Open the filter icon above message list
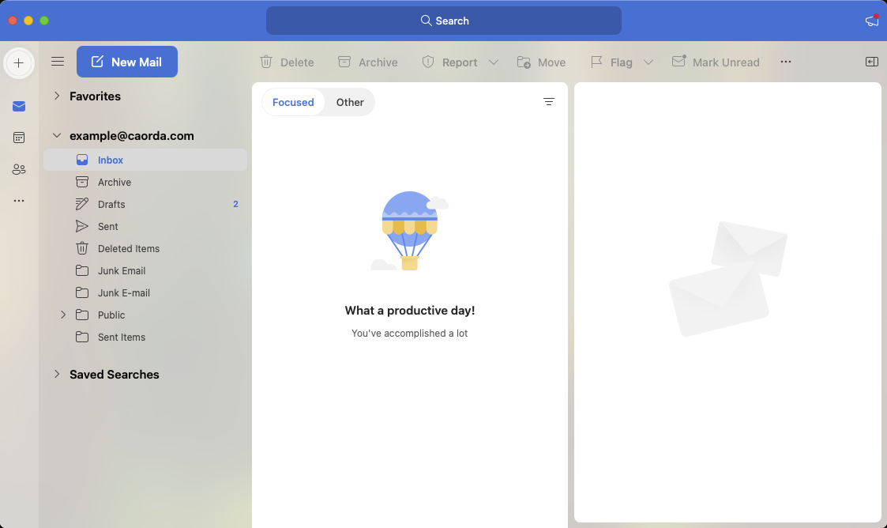The height and width of the screenshot is (528, 887). click(549, 102)
